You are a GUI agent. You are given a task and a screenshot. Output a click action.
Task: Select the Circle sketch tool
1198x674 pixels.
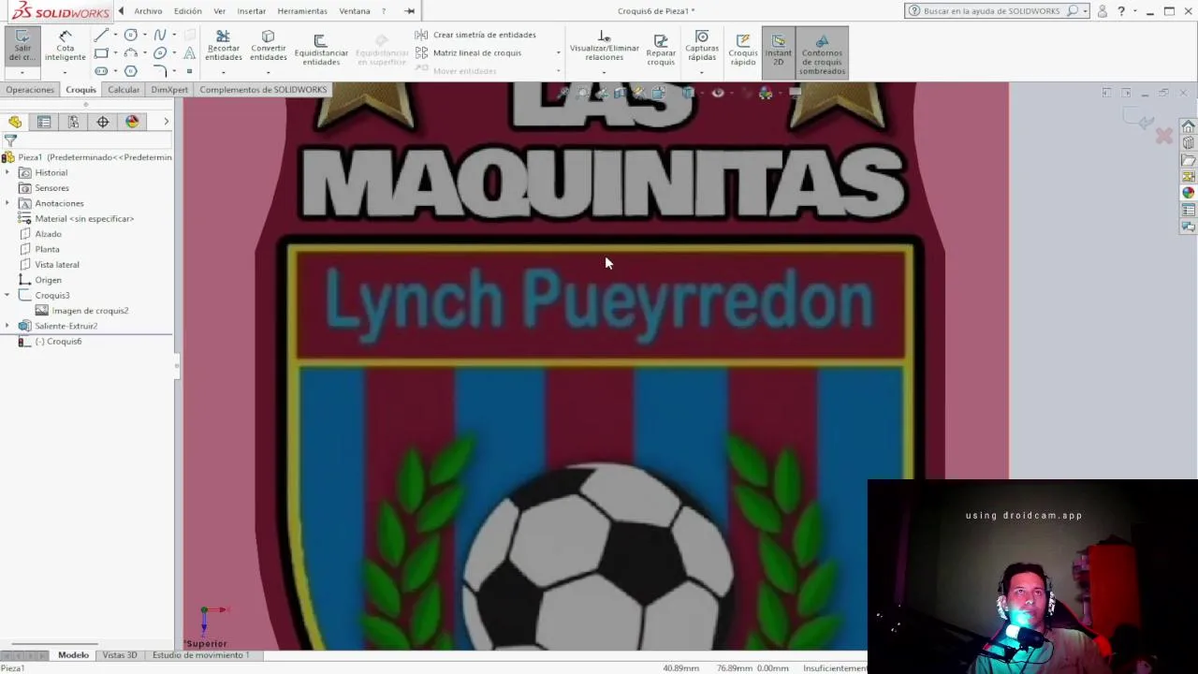tap(131, 35)
